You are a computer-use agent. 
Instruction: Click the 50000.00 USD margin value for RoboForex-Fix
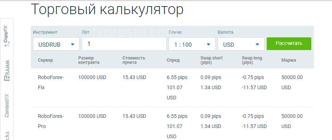pos(292,82)
